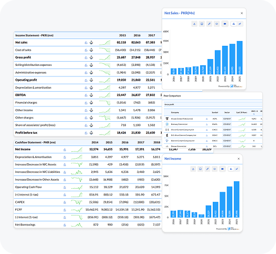Toggle data labels button in Net Sales chart
This screenshot has height=254, width=276.
click(x=225, y=24)
